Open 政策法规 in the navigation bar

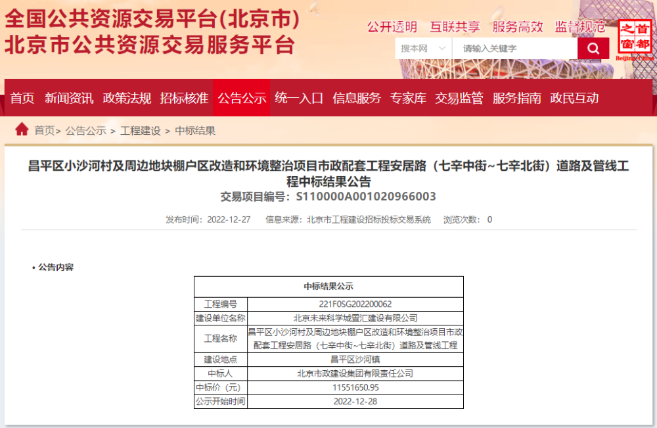(x=127, y=98)
